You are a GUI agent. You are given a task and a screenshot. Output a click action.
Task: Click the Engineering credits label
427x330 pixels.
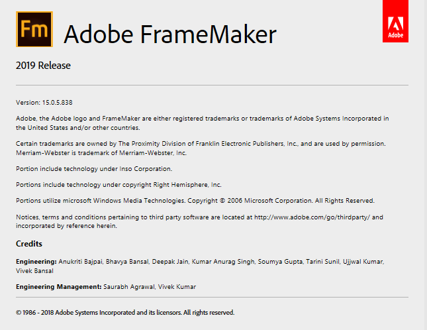[x=36, y=262]
